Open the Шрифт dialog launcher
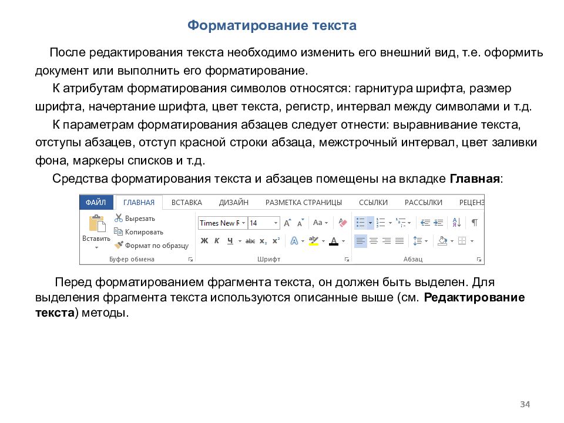 [347, 259]
